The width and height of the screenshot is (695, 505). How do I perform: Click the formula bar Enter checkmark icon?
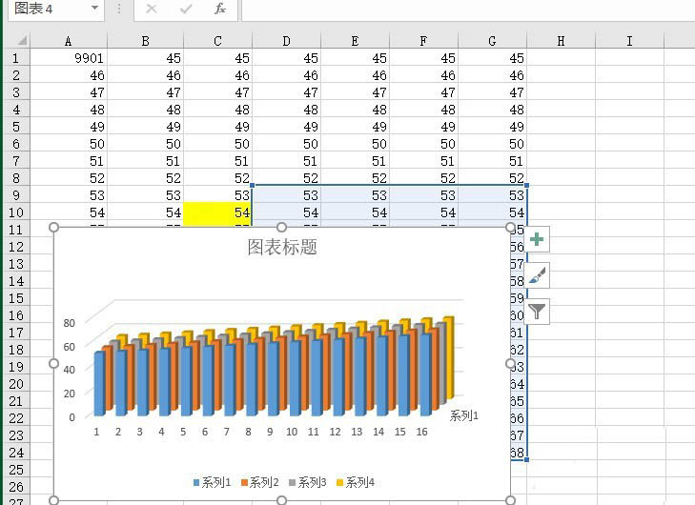tap(186, 9)
